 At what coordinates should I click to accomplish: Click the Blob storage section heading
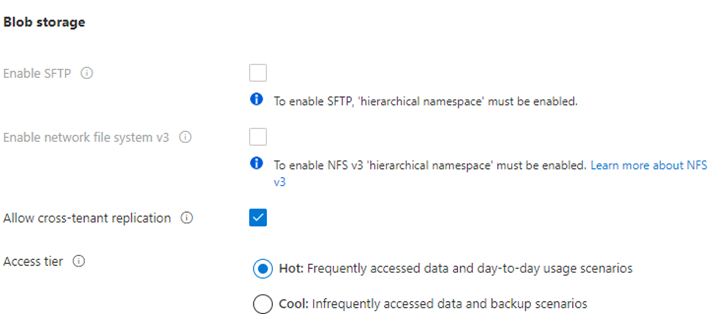coord(44,22)
